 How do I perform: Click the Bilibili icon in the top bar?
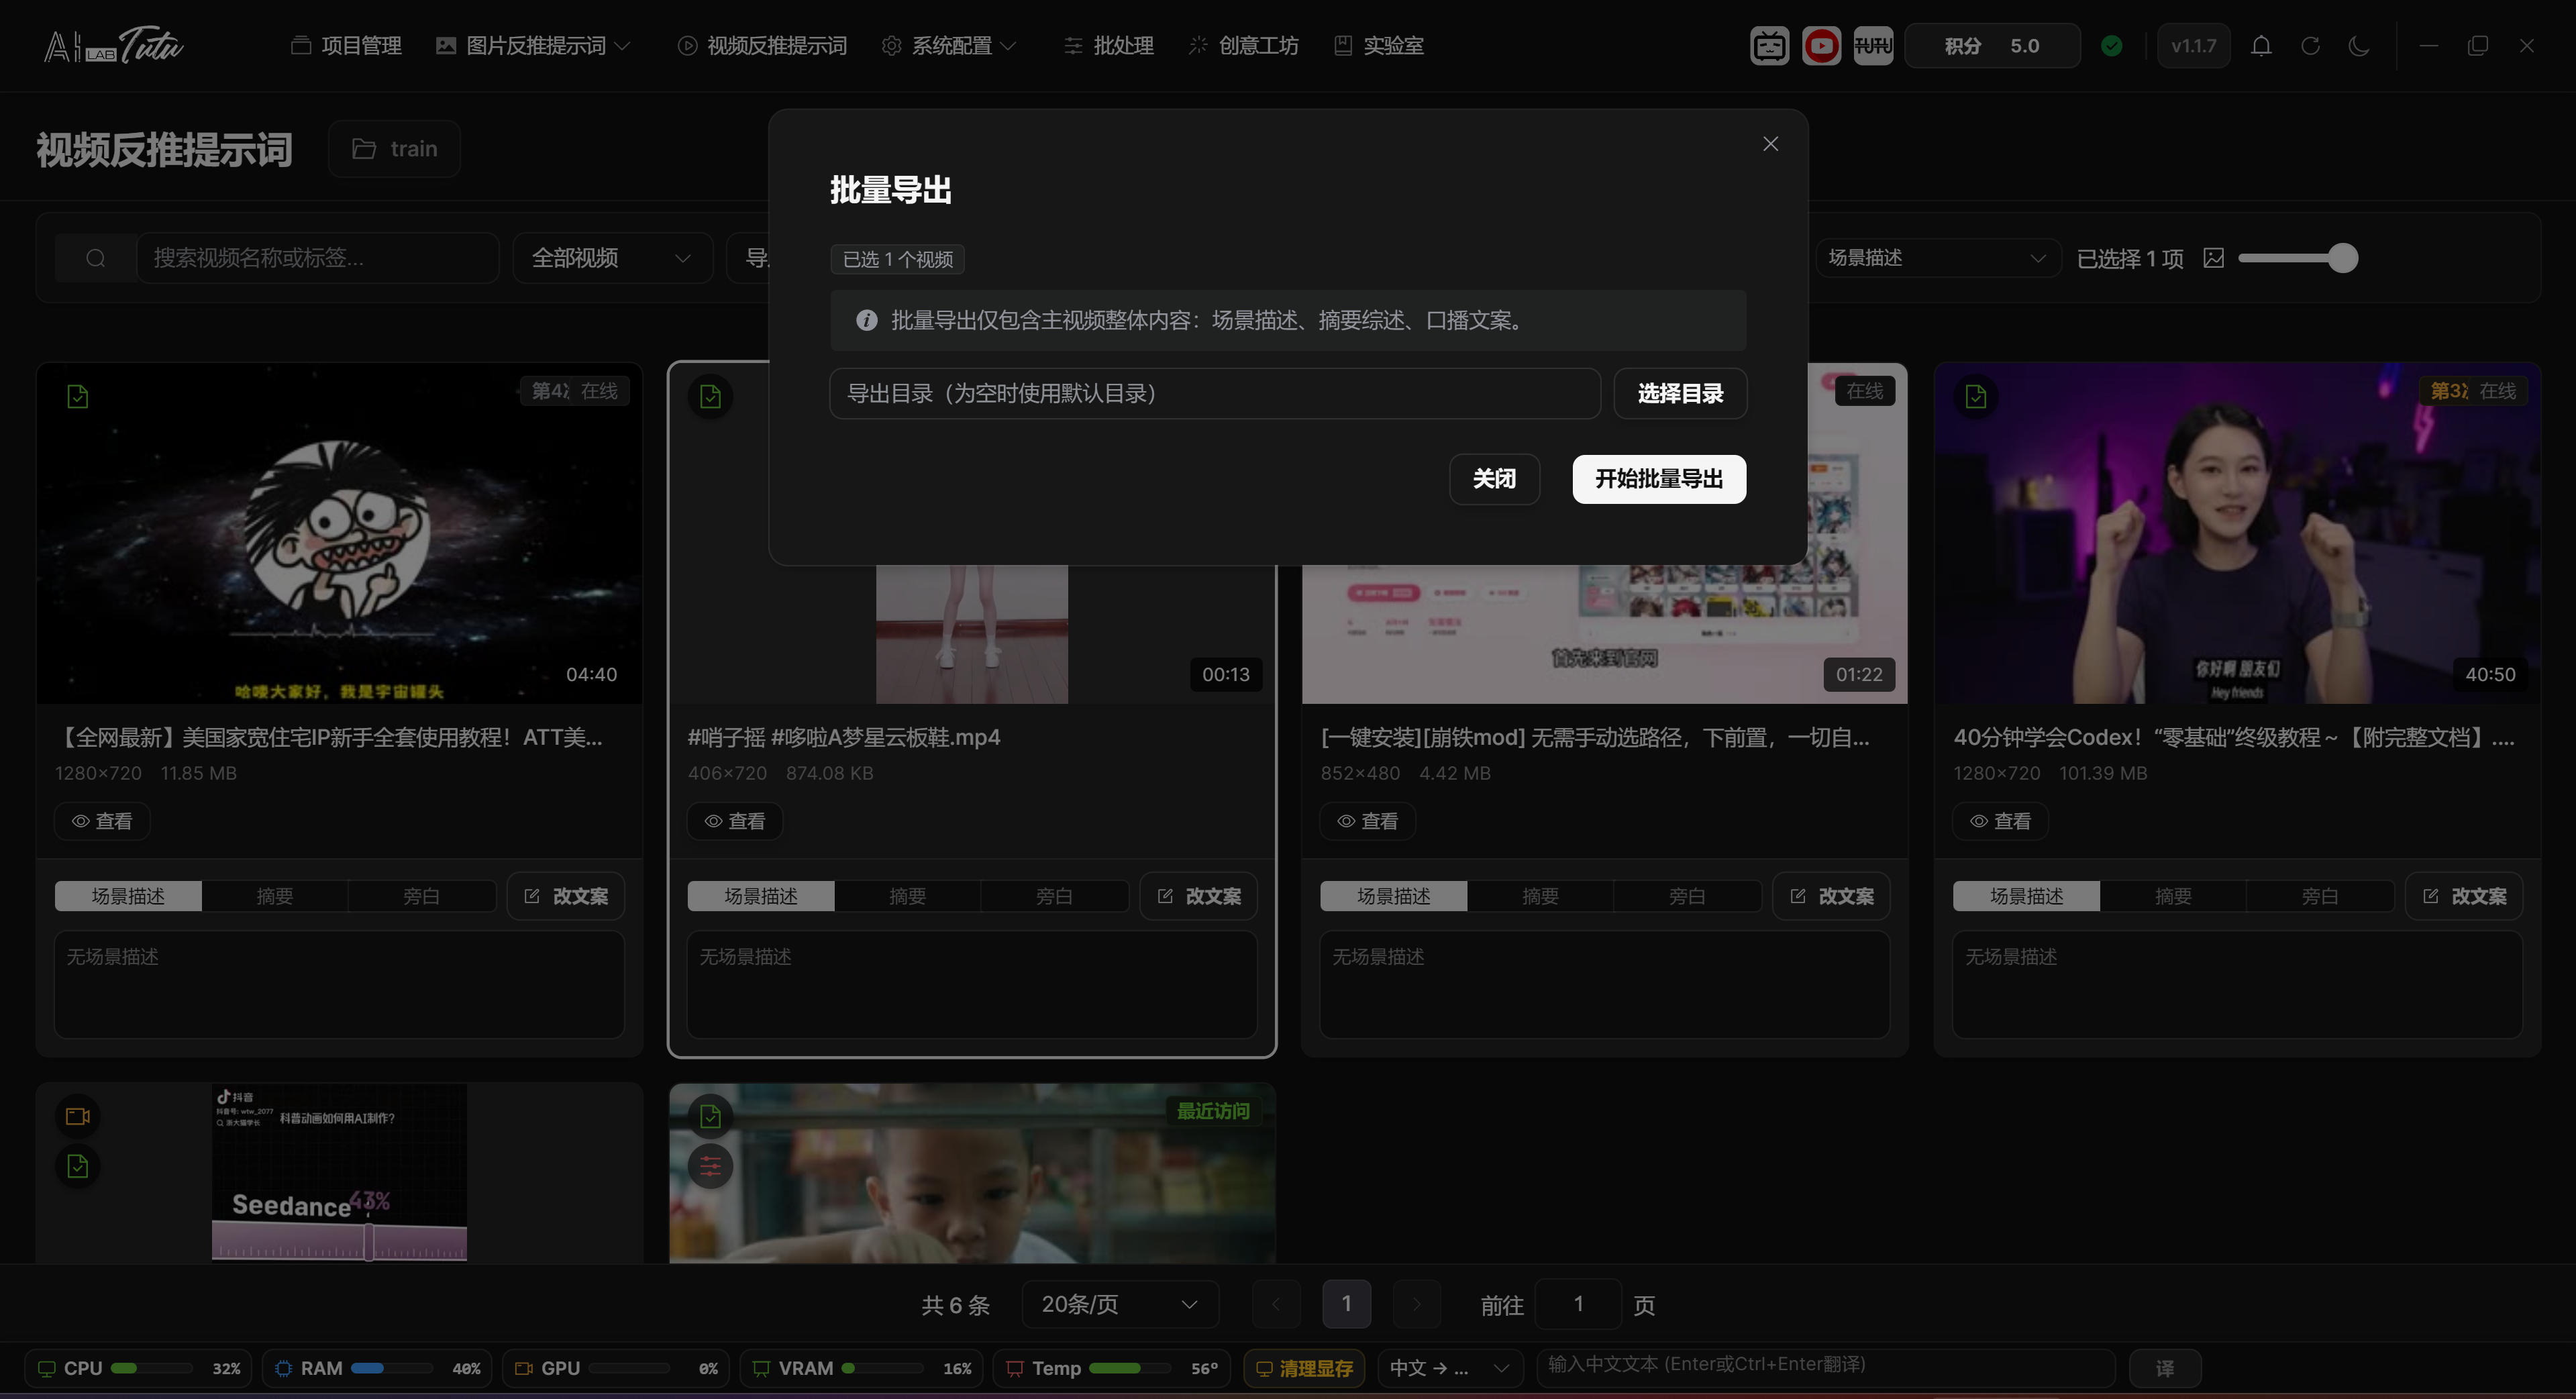point(1769,45)
